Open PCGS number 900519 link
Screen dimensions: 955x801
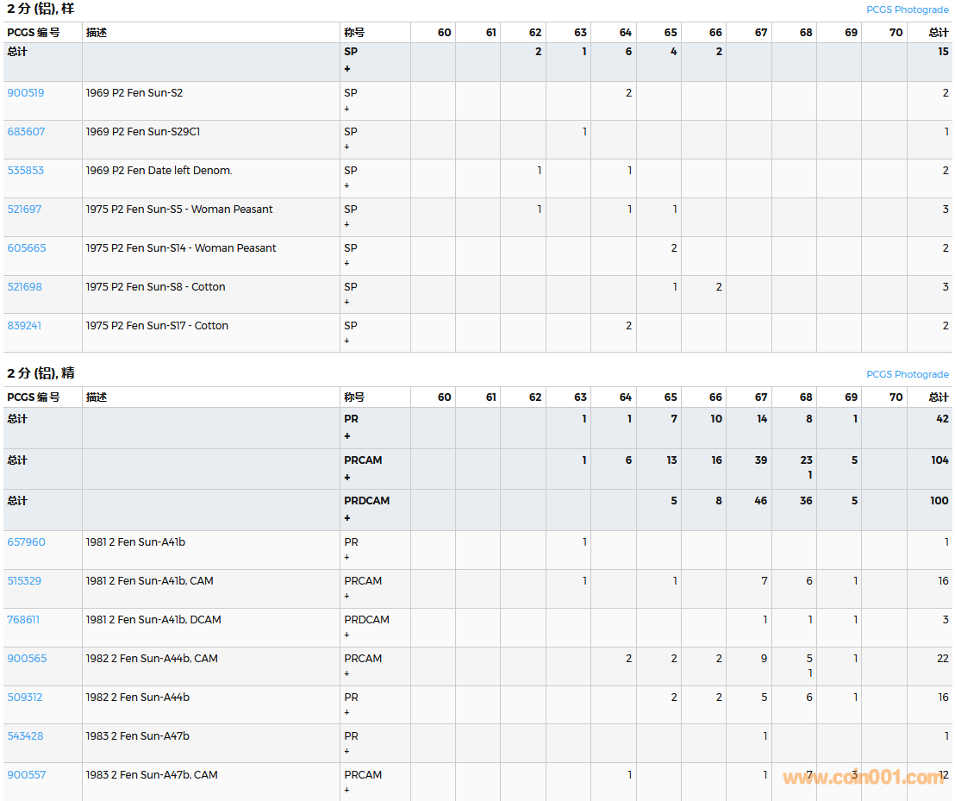point(26,93)
